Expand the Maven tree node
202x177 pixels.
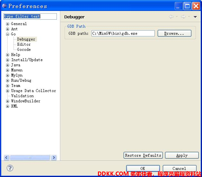[8, 70]
